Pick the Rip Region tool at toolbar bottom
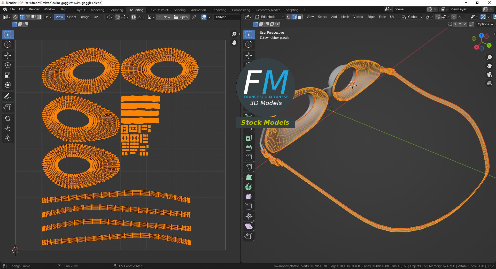Screen dimensions: 496x269 [249, 236]
